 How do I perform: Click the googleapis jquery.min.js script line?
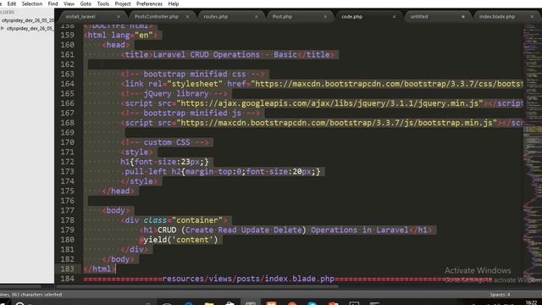point(322,103)
